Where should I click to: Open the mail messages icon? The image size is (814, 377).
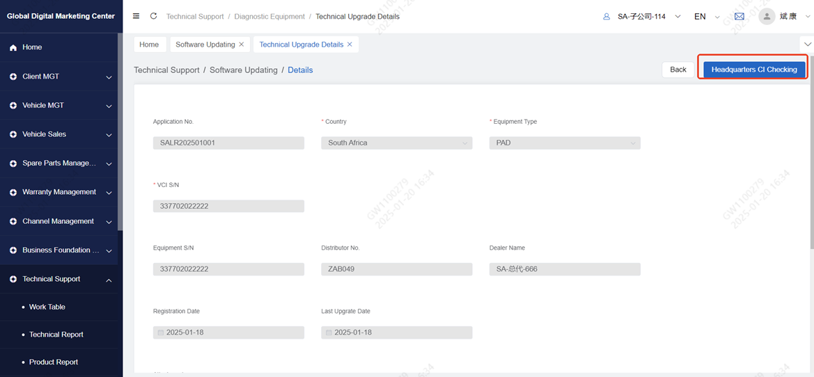tap(739, 17)
